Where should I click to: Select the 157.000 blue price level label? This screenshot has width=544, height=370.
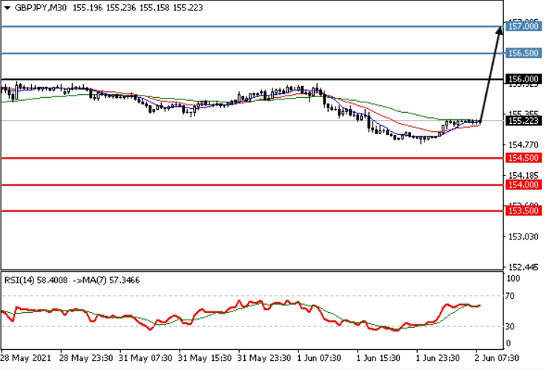(523, 26)
